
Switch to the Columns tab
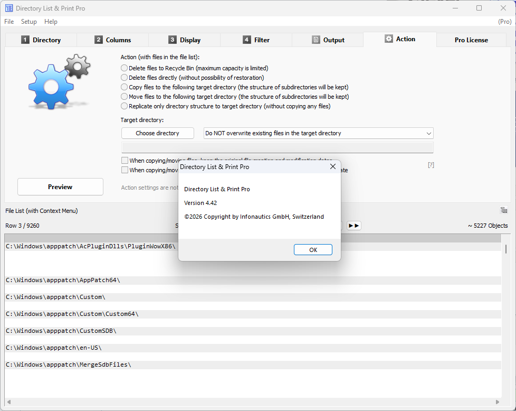112,40
